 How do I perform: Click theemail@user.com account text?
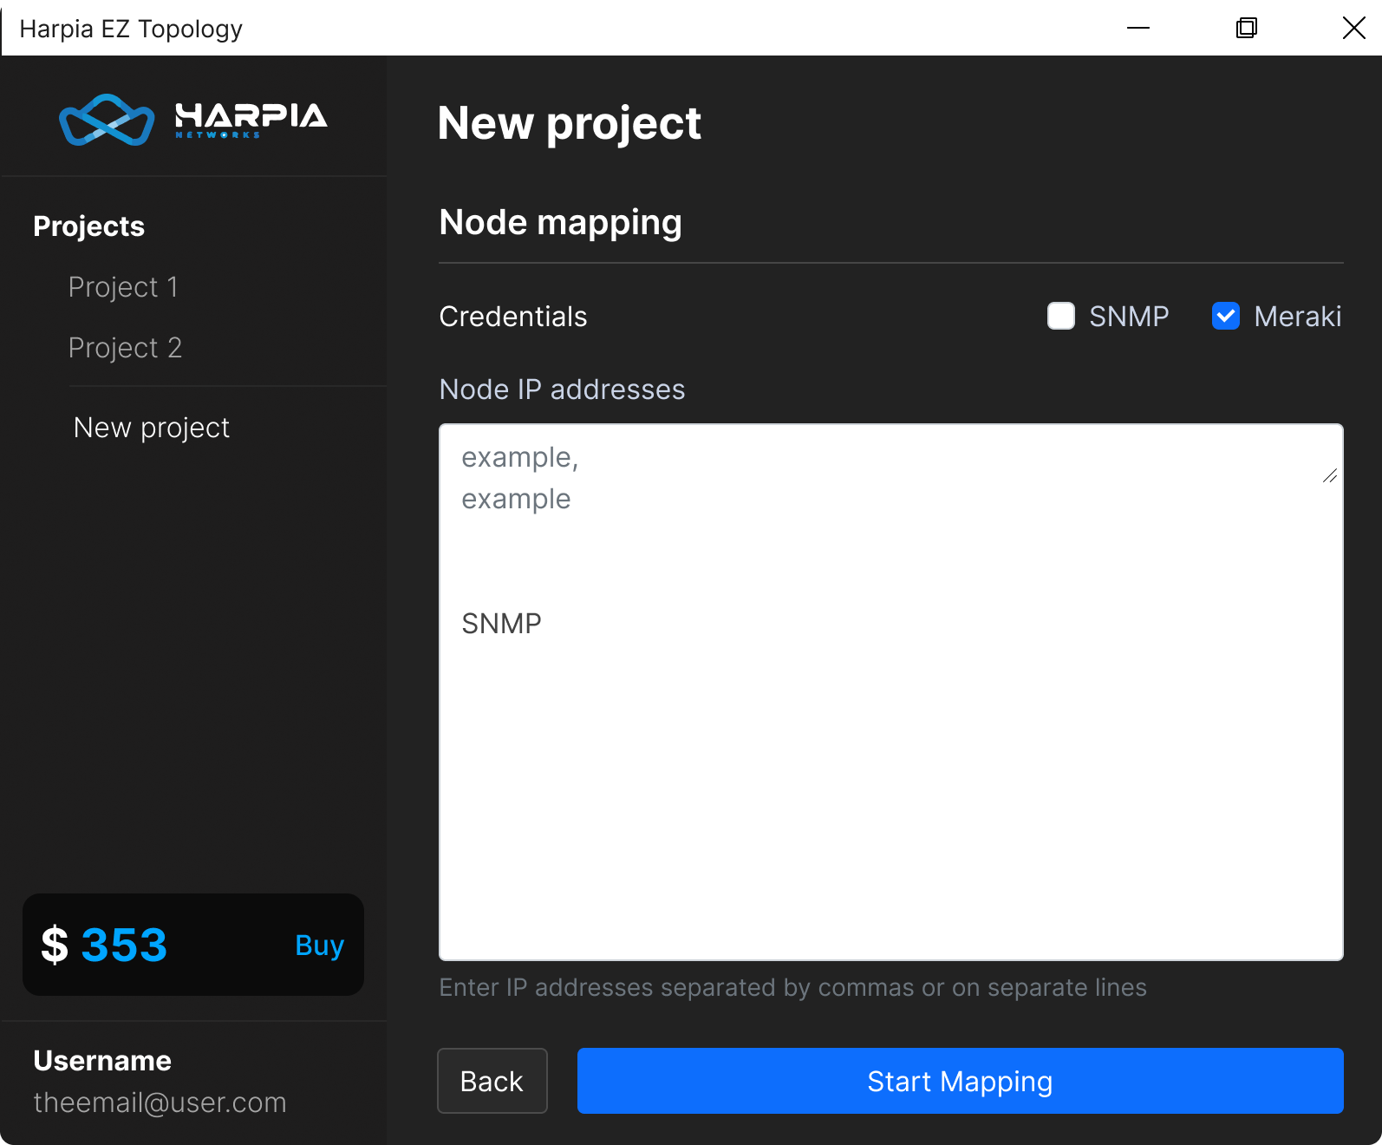coord(160,1102)
